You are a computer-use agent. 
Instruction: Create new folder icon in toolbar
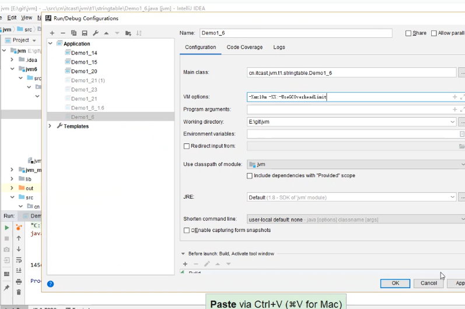(x=128, y=33)
